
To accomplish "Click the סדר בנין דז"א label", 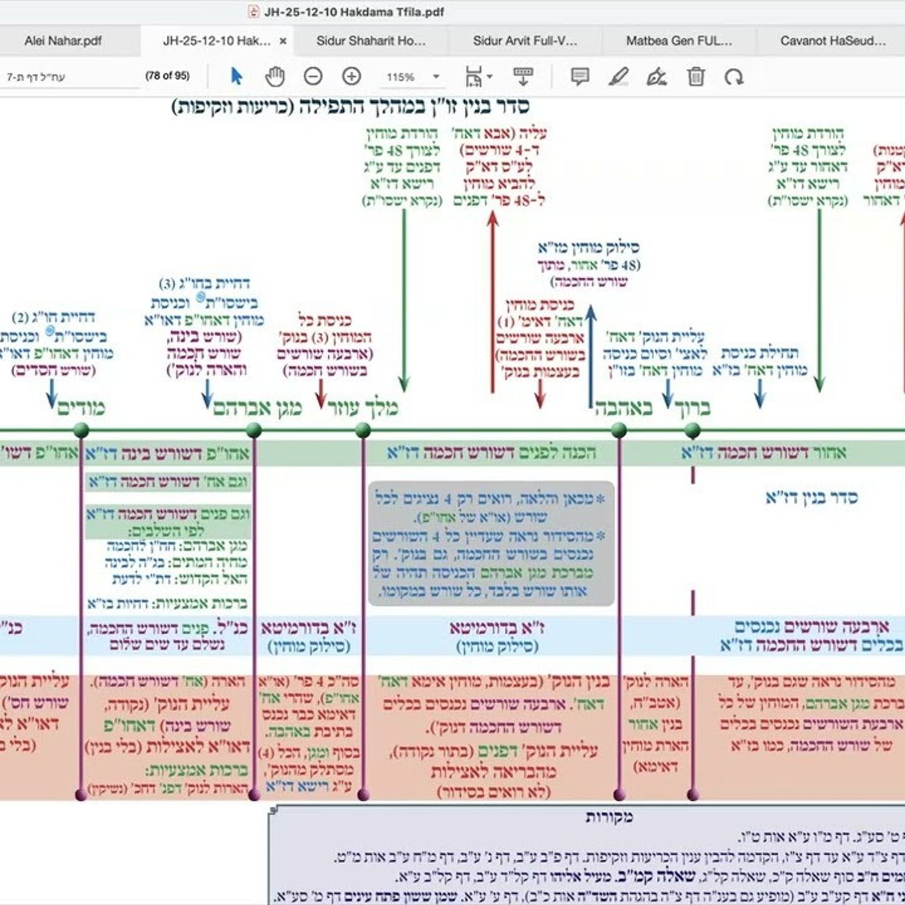I will pyautogui.click(x=811, y=497).
